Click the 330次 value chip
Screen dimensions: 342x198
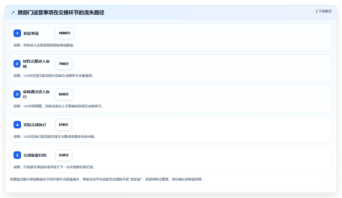click(x=64, y=155)
